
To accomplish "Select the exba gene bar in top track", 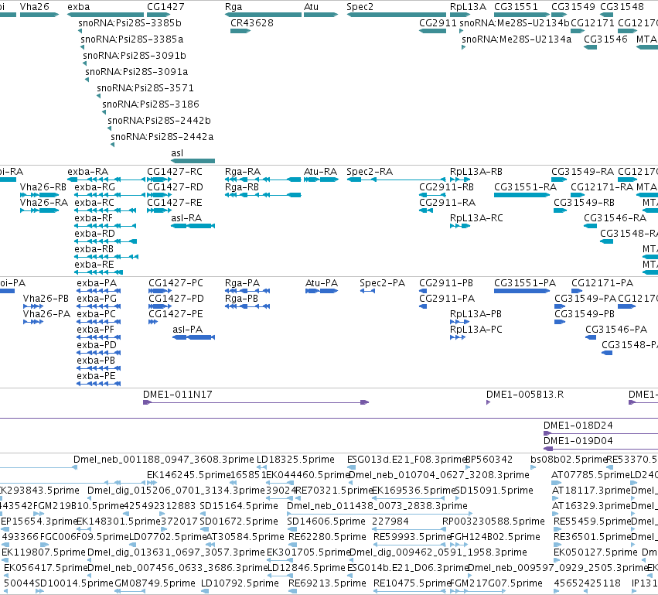I will 105,15.
